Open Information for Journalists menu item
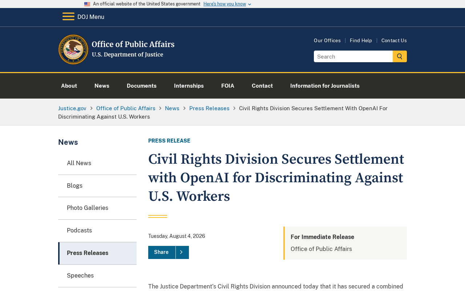 pyautogui.click(x=325, y=86)
